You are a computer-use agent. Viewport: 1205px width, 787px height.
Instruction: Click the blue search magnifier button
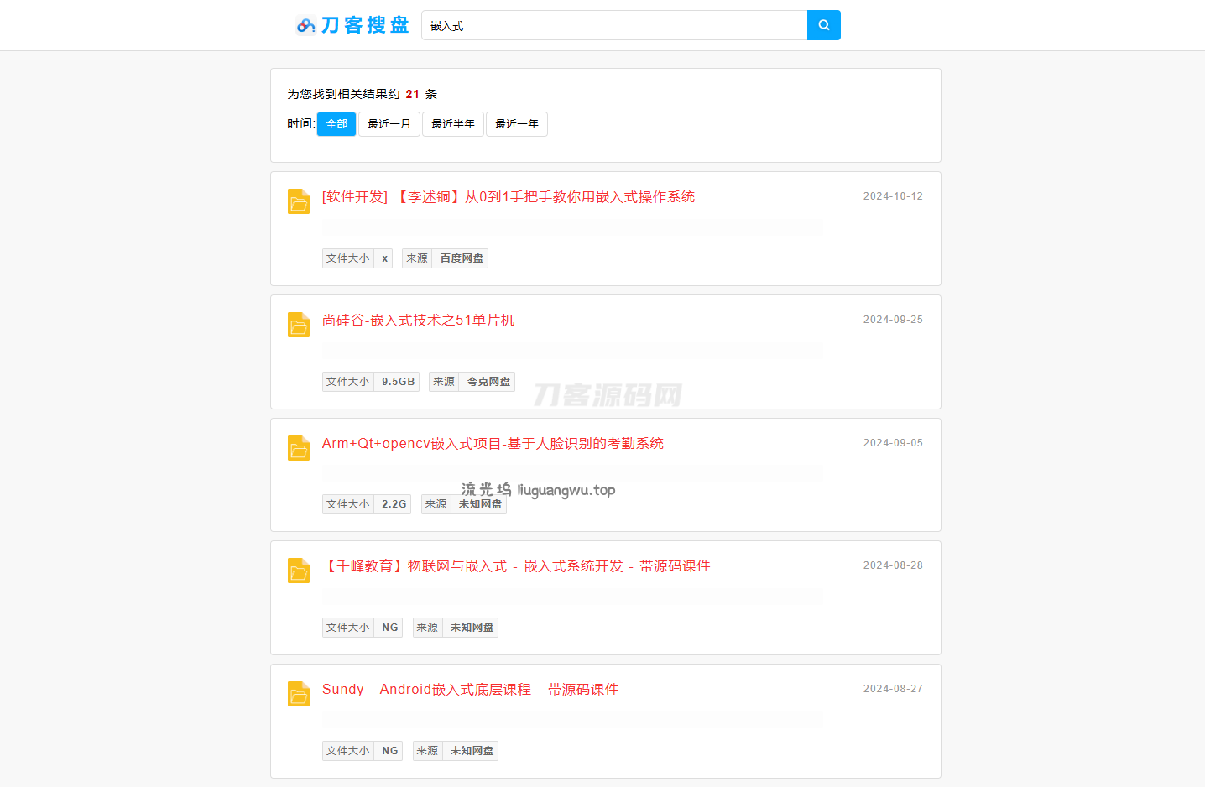click(823, 25)
